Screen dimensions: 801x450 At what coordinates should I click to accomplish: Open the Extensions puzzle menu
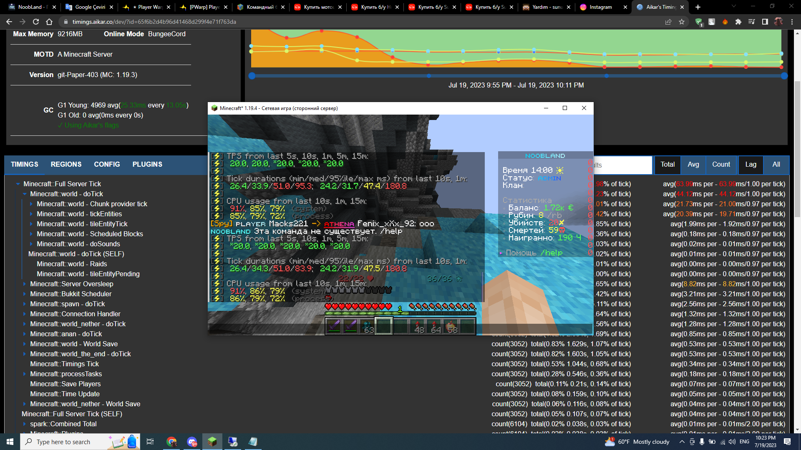tap(738, 22)
